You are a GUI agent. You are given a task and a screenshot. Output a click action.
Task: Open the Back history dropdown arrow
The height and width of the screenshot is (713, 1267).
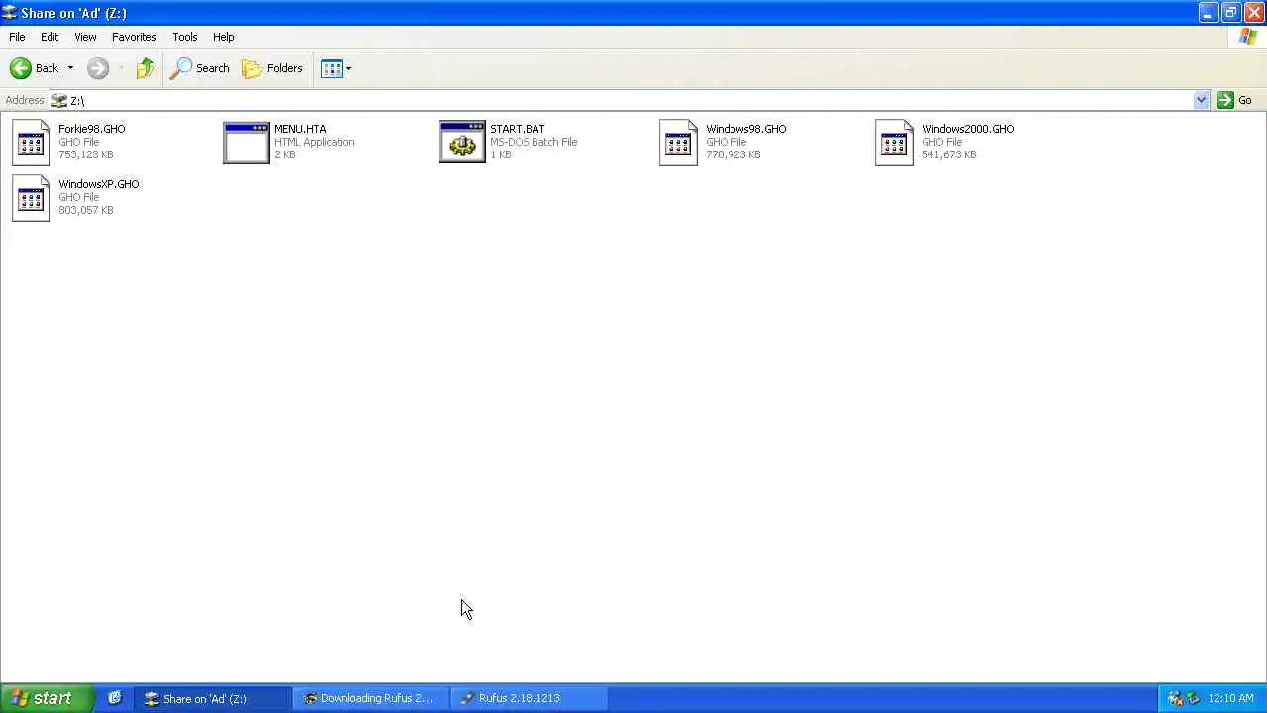click(70, 68)
